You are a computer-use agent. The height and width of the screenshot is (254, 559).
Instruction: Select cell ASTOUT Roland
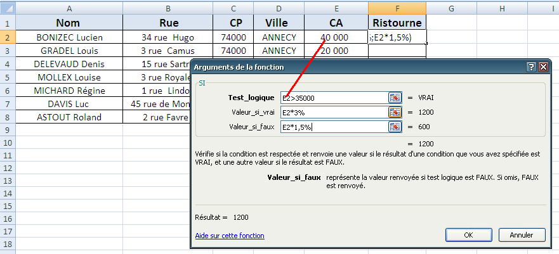click(x=69, y=117)
